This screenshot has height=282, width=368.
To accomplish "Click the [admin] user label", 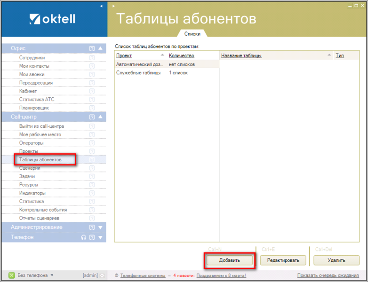I will point(90,275).
